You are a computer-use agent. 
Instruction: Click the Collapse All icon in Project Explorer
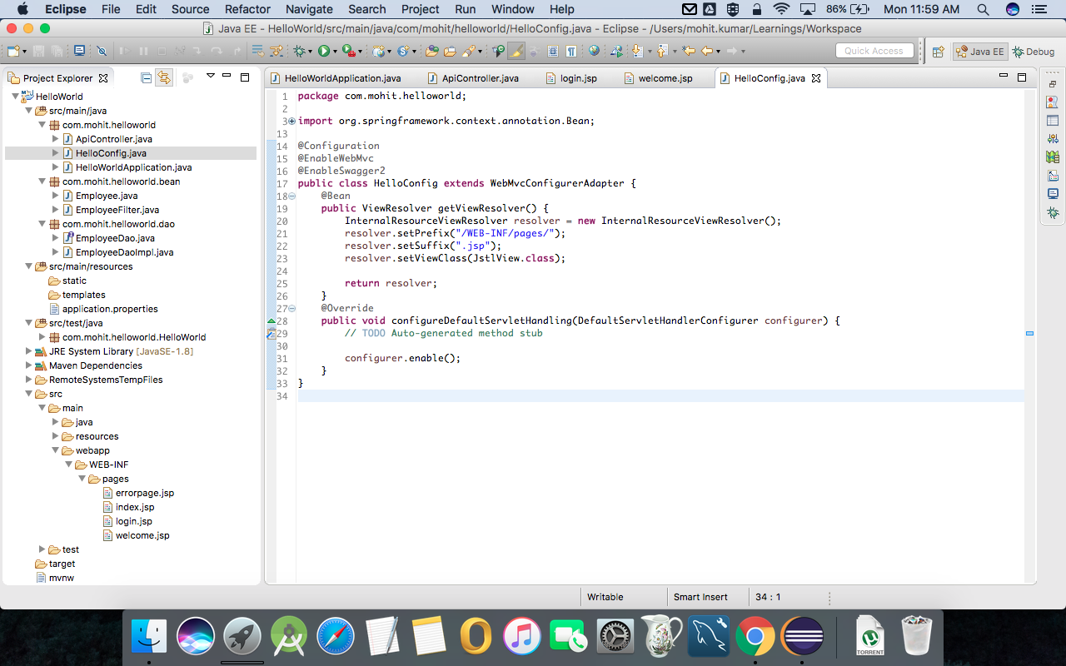[147, 77]
